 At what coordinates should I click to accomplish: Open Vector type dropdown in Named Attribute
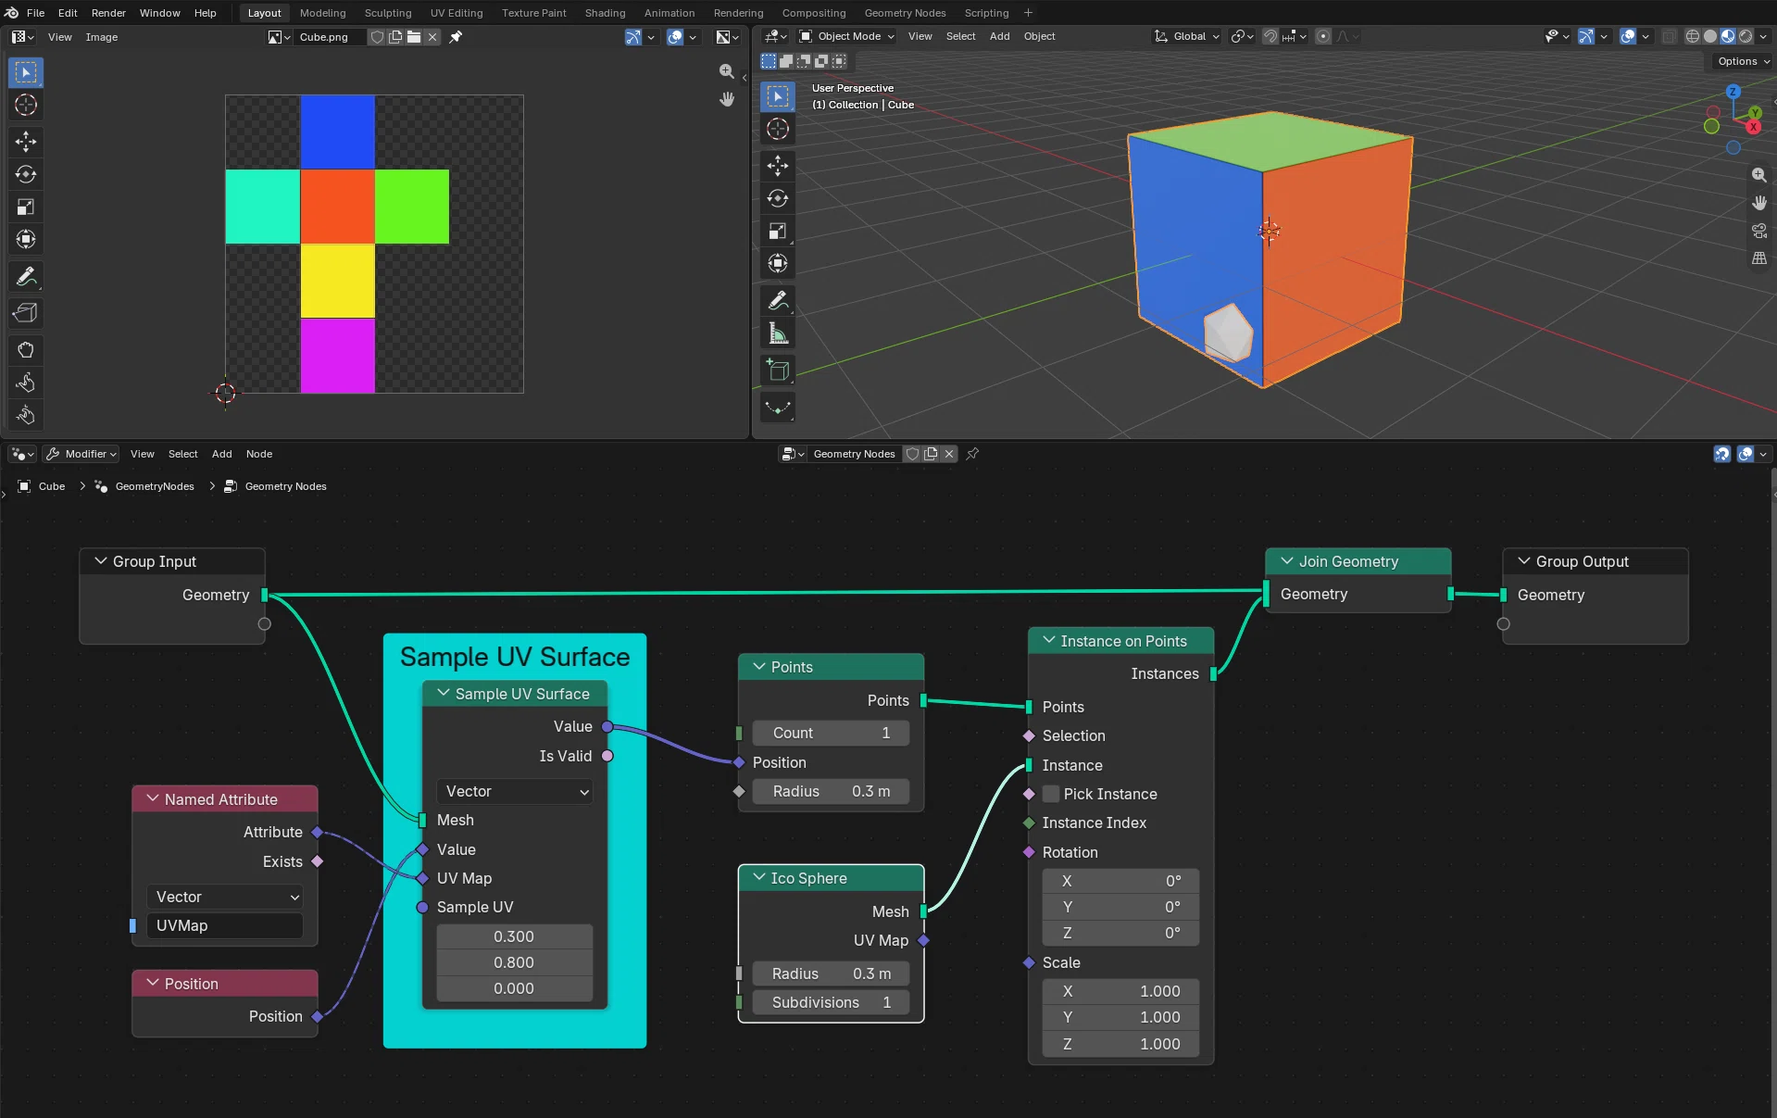(225, 897)
